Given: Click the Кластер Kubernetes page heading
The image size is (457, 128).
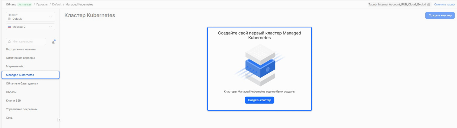Looking at the screenshot, I should pos(90,15).
